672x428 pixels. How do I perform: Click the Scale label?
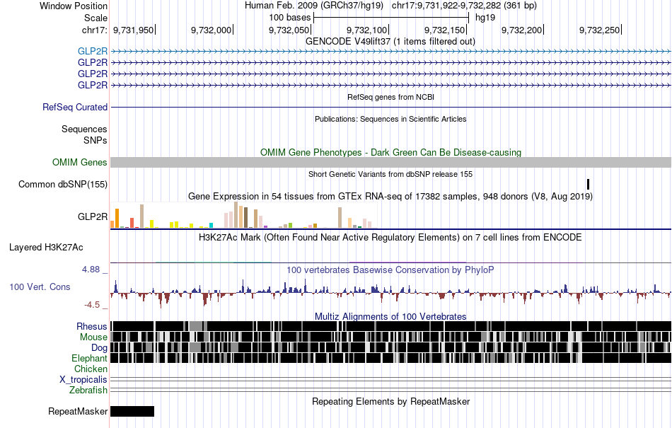tap(95, 18)
